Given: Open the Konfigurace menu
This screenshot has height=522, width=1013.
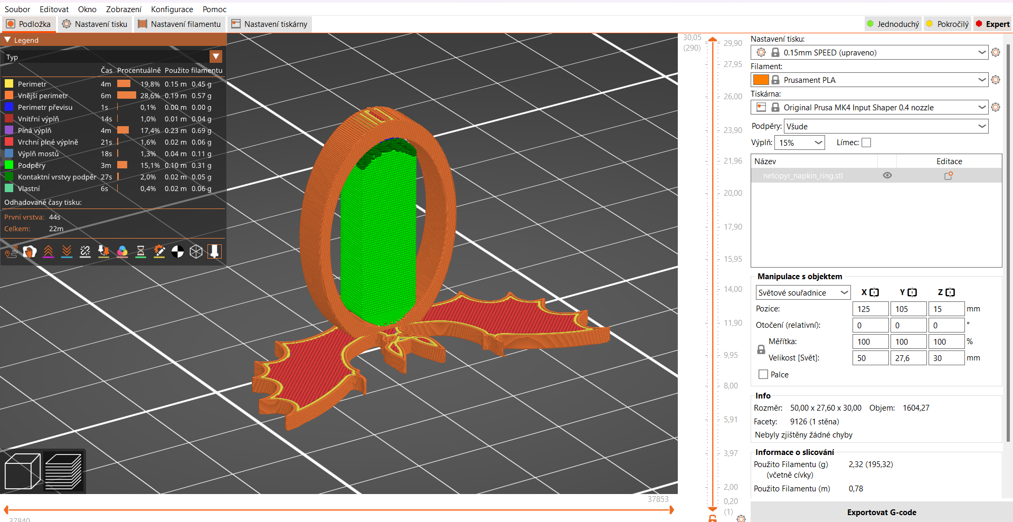Looking at the screenshot, I should tap(172, 9).
